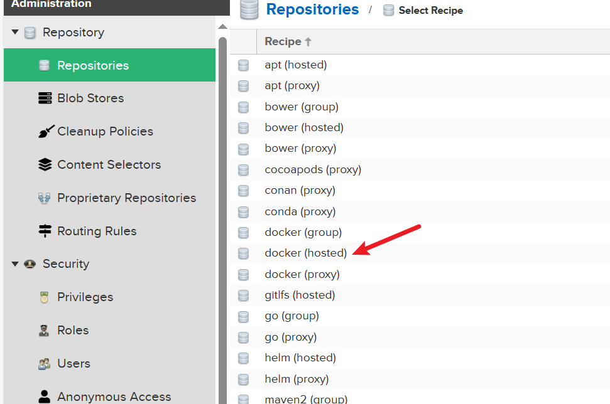Click the Roles person icon
Image resolution: width=610 pixels, height=404 pixels.
pos(45,331)
